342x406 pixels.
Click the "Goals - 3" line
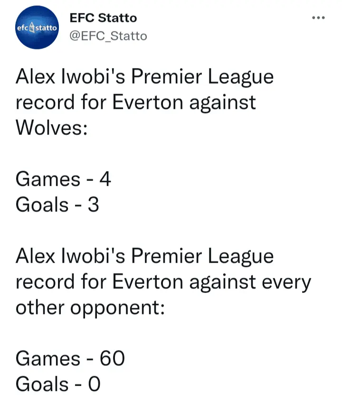[57, 205]
